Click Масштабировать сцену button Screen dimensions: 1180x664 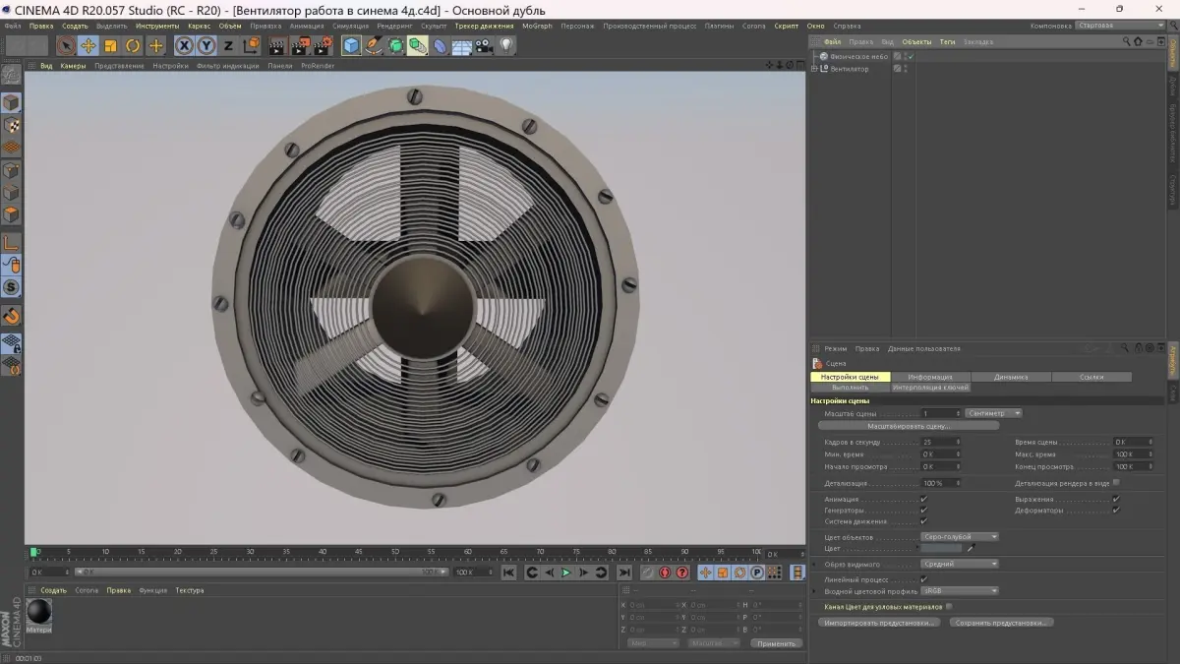pyautogui.click(x=909, y=426)
